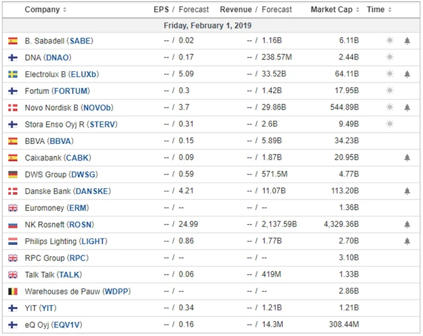Viewport: 423px width, 336px height.
Task: Sort using the Company column arrow
Action: [65, 10]
